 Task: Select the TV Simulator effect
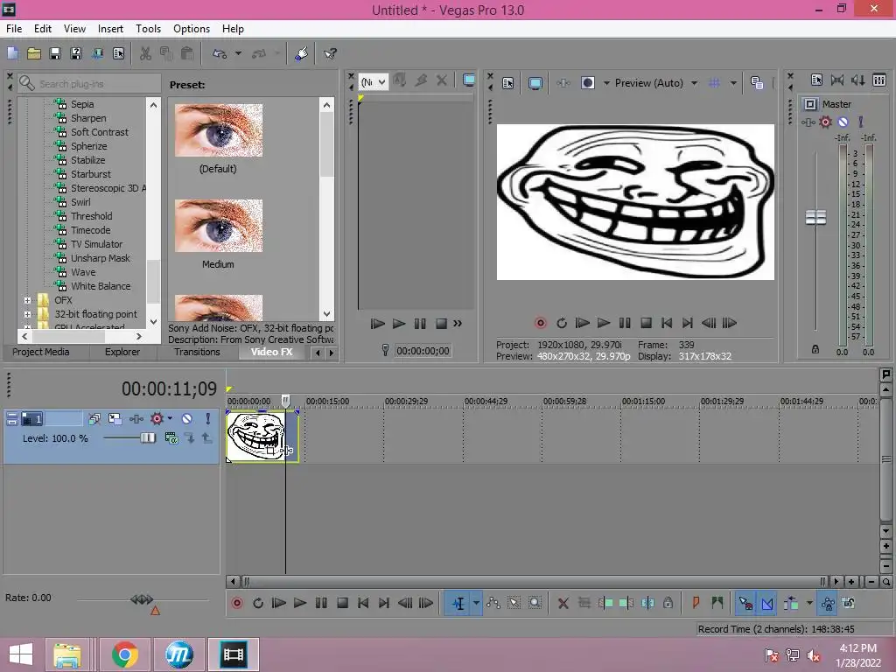[96, 244]
